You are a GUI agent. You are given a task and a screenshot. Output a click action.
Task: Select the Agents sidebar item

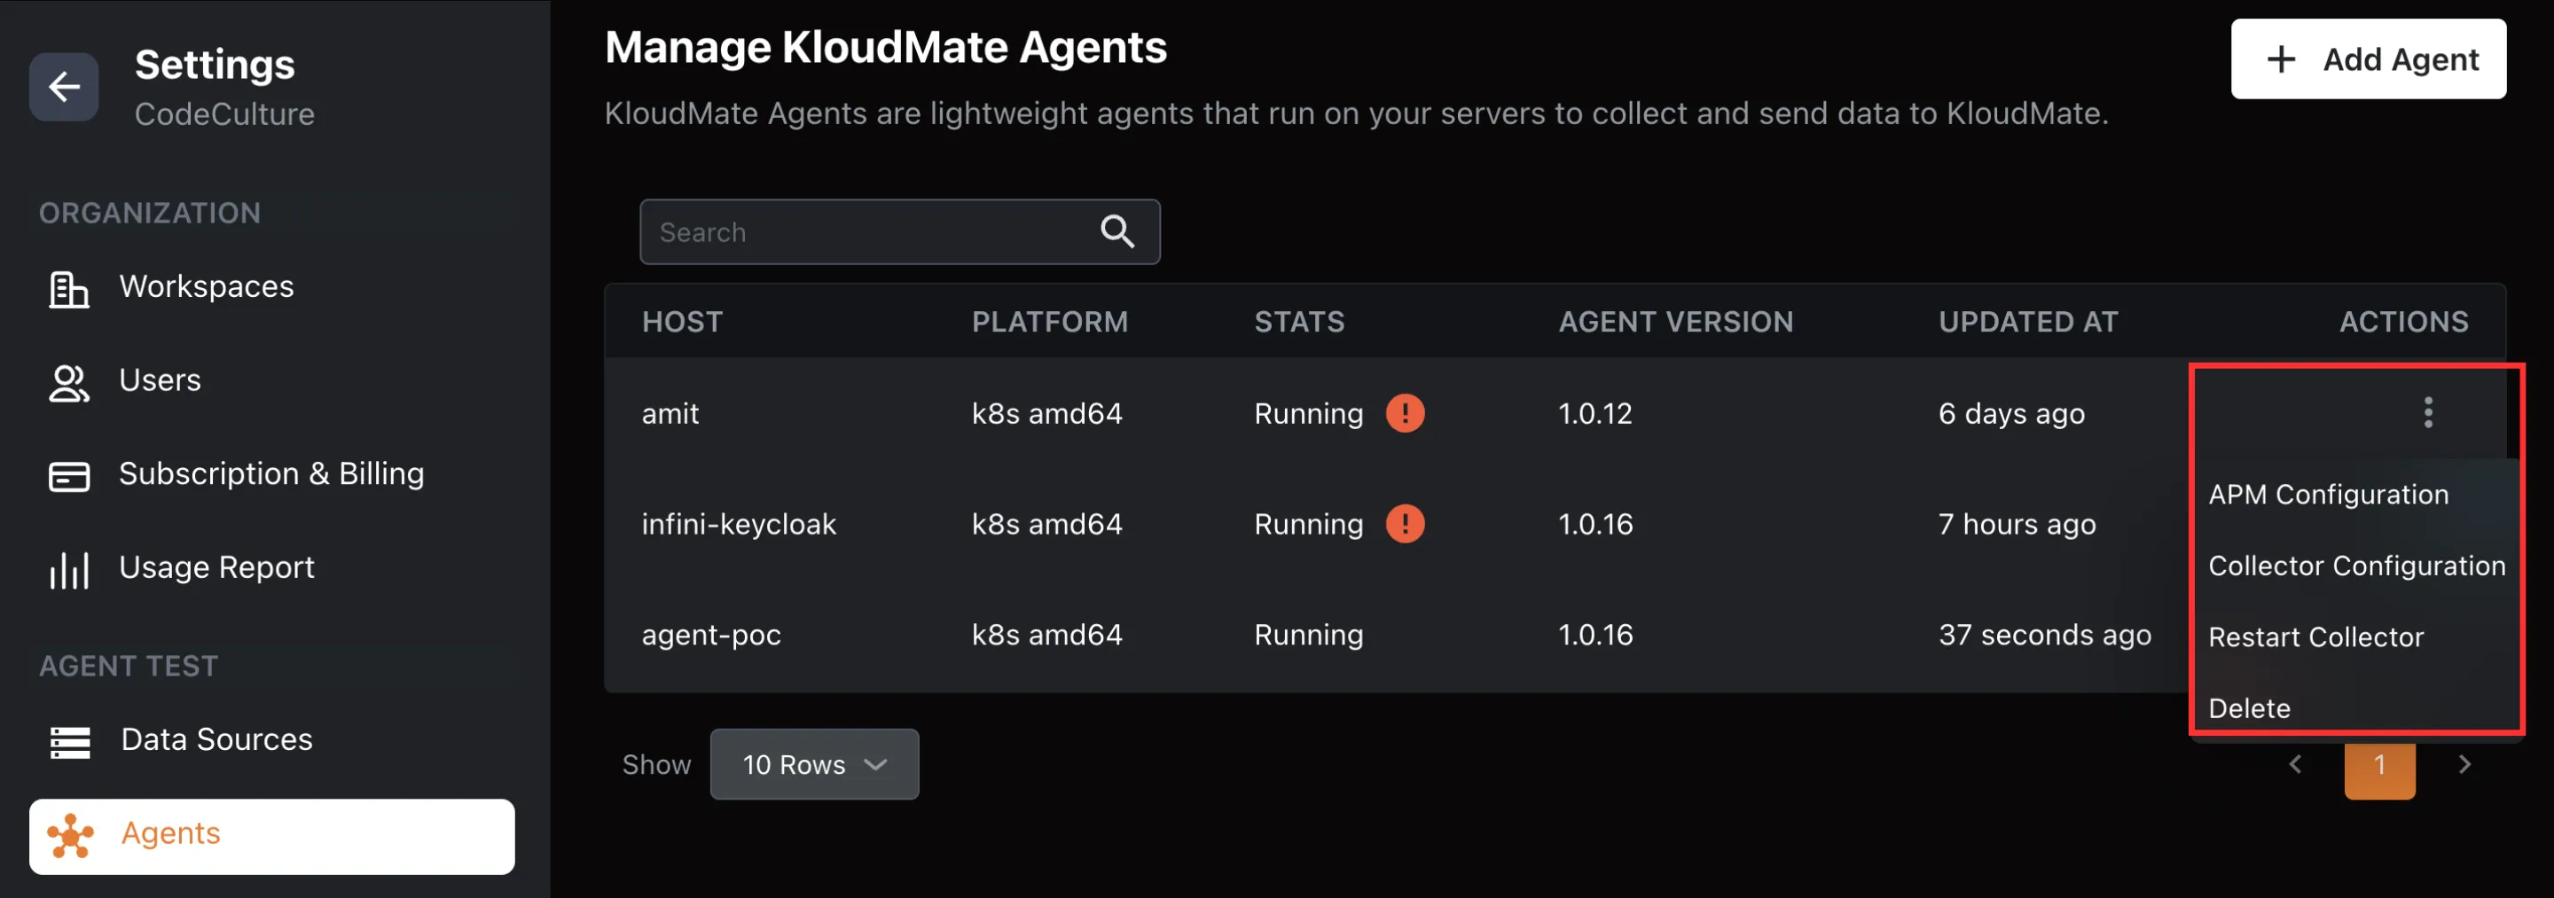pyautogui.click(x=271, y=836)
